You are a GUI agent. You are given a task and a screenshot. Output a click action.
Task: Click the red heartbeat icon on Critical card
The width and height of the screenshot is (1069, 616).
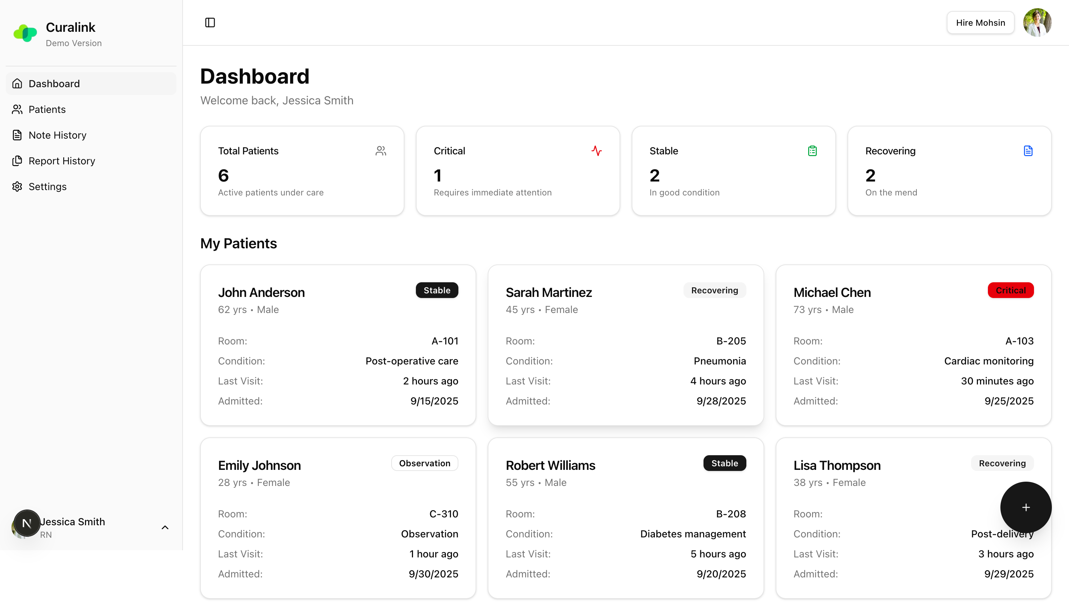(x=596, y=151)
